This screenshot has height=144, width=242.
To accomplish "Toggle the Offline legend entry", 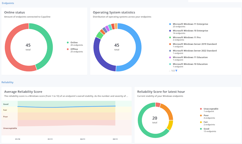I will coord(75,50).
